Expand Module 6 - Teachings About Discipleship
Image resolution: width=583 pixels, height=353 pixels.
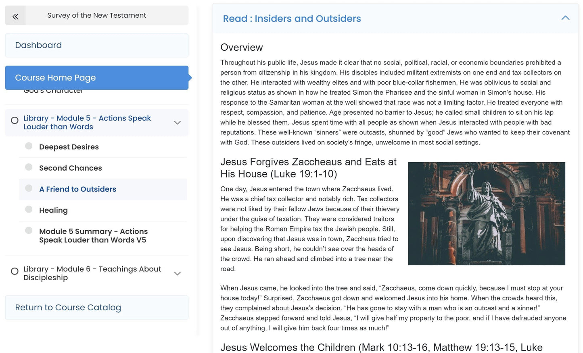pyautogui.click(x=178, y=273)
